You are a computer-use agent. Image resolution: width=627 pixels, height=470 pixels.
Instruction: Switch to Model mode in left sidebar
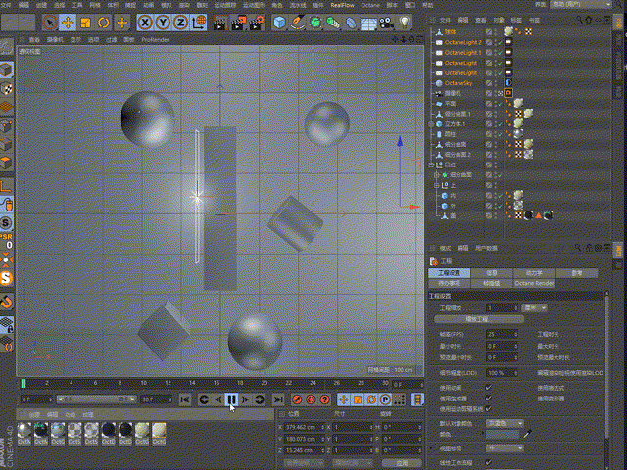pos(7,70)
